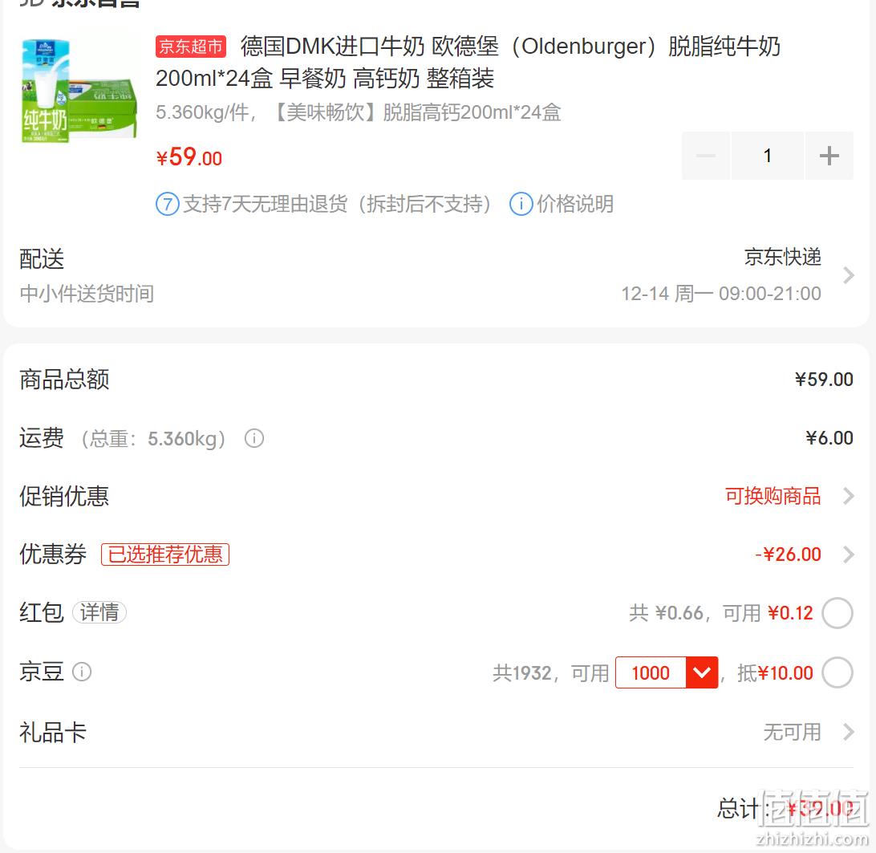Expand the 促销优惠 chevron
The image size is (876, 853).
(x=849, y=496)
